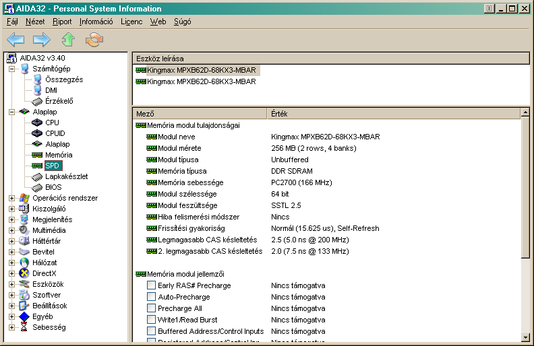The image size is (534, 346).
Task: Click the Számítógép computer icon in the tree
Action: coord(24,69)
